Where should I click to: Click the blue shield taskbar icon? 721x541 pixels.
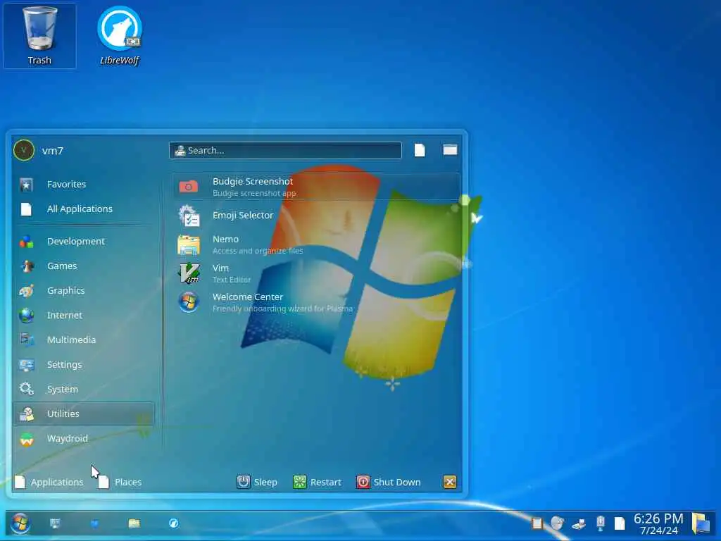point(94,523)
